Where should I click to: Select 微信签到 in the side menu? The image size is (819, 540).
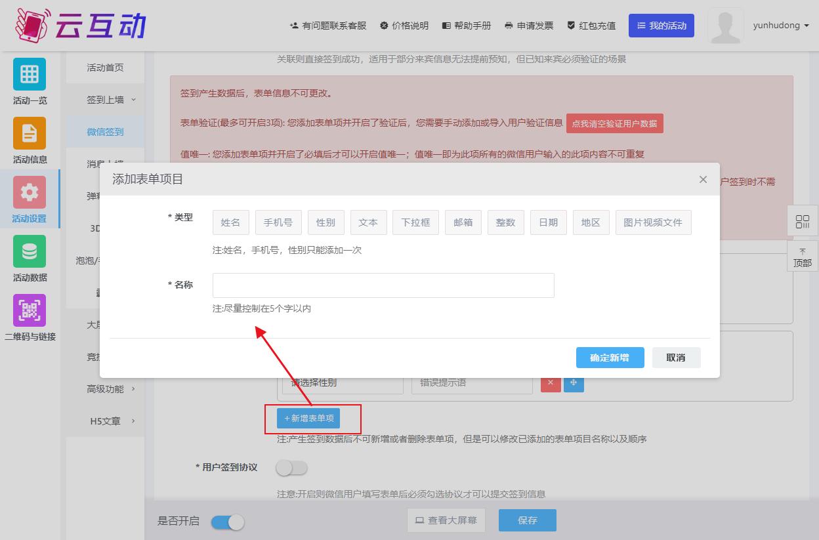tap(105, 132)
